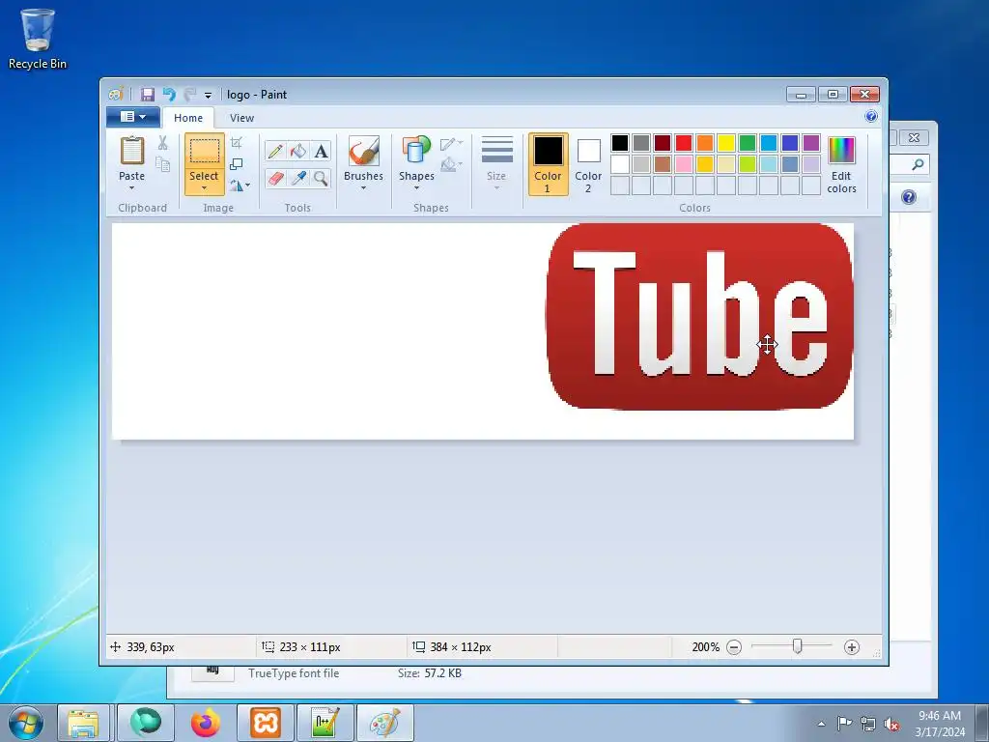Pick the black color swatch

[620, 143]
